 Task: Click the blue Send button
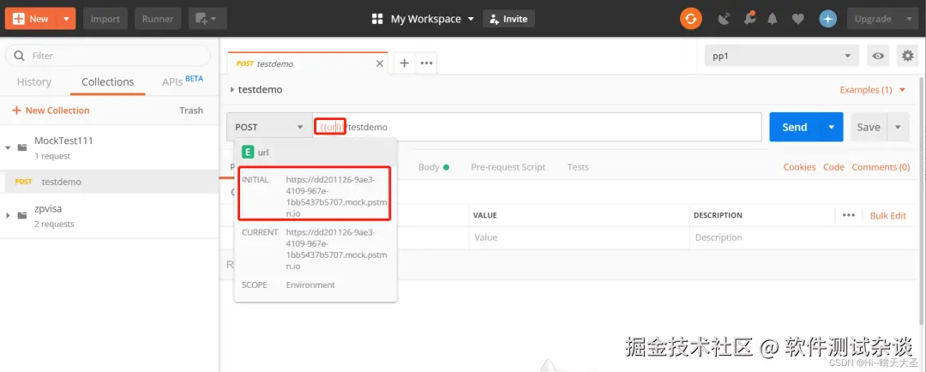click(x=795, y=127)
